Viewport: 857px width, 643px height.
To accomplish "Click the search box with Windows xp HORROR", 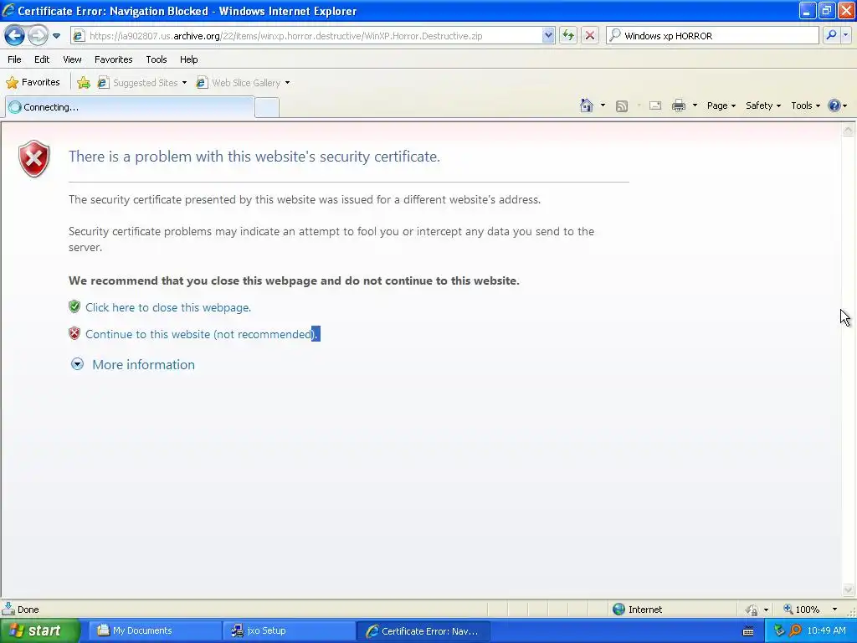I will point(712,36).
